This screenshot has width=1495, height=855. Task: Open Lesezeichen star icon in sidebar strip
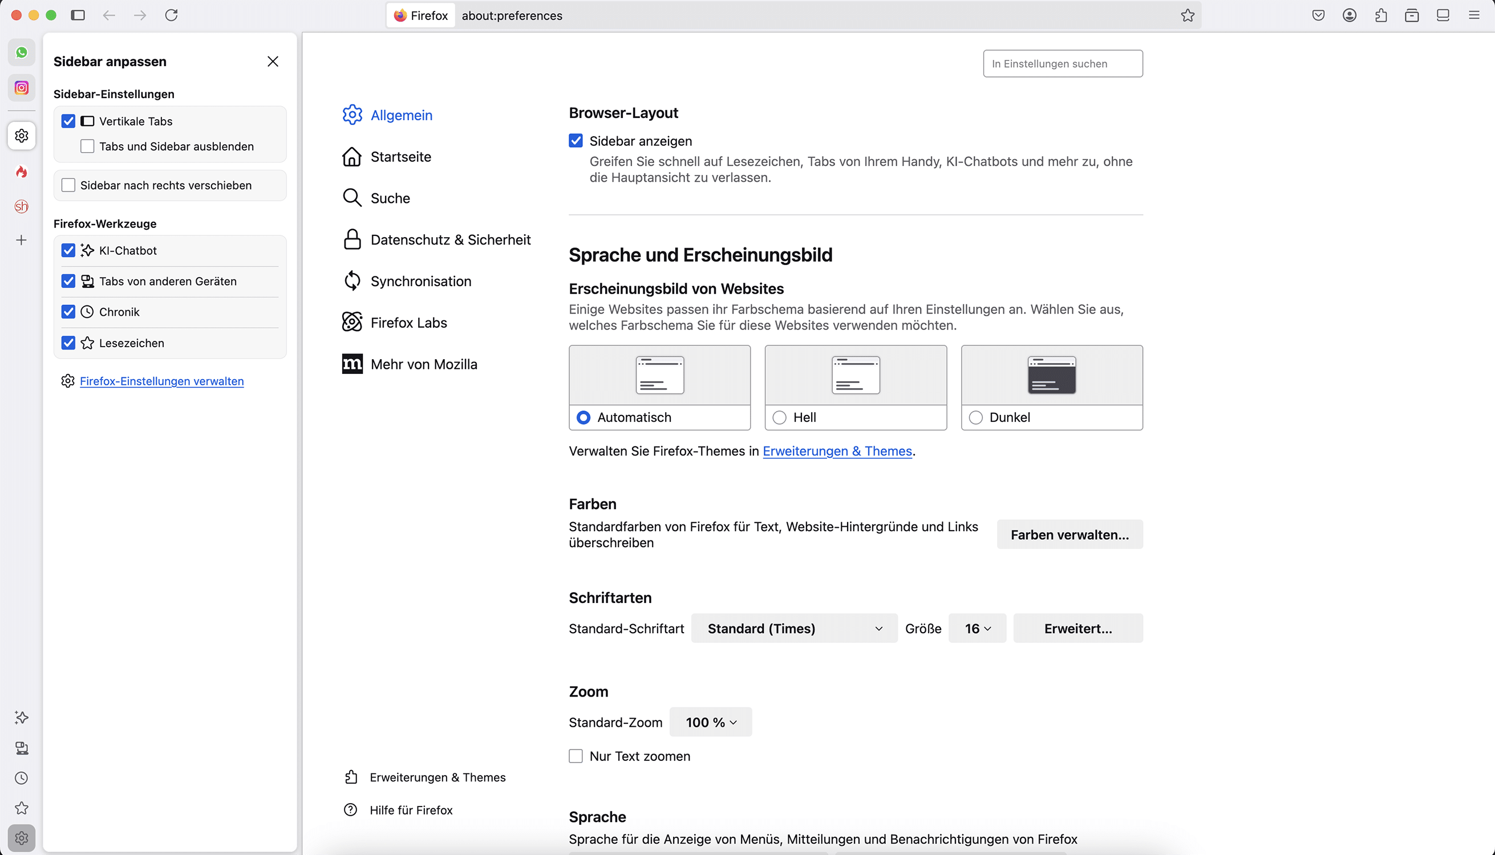22,808
